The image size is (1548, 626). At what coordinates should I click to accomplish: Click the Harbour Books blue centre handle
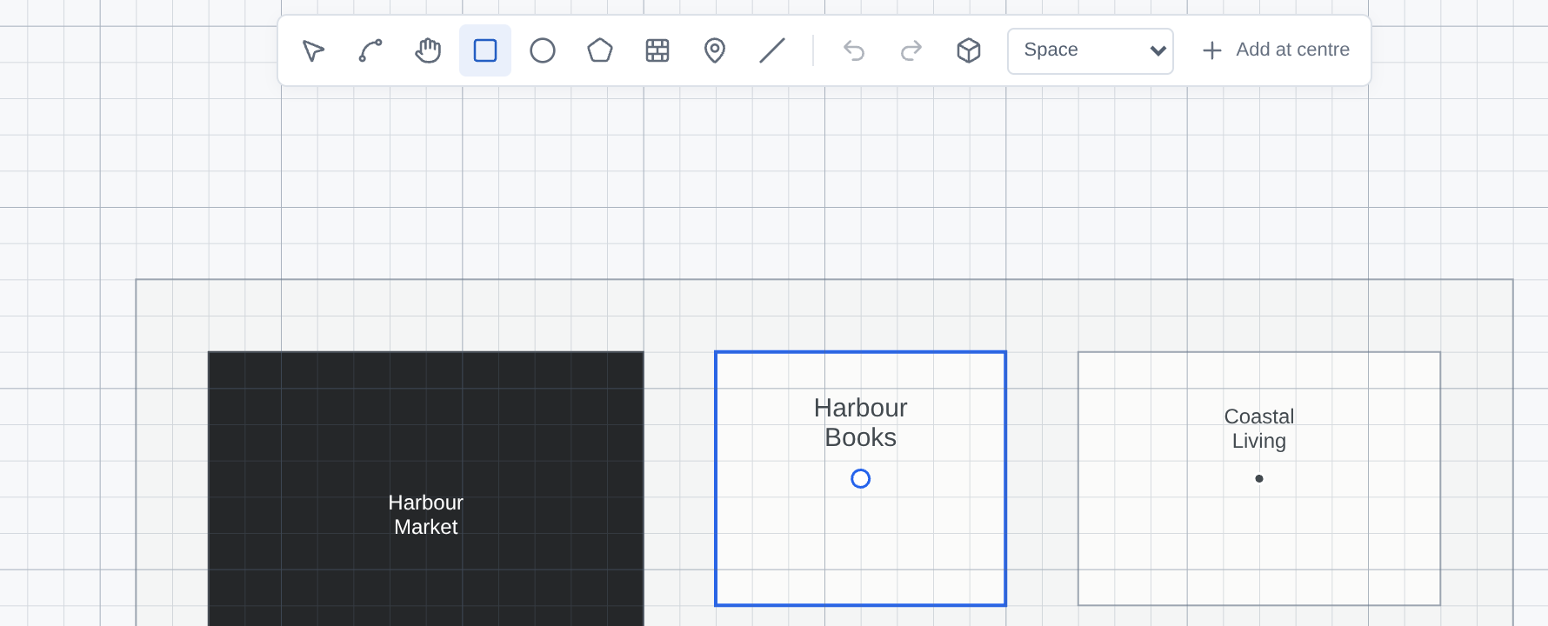[861, 479]
